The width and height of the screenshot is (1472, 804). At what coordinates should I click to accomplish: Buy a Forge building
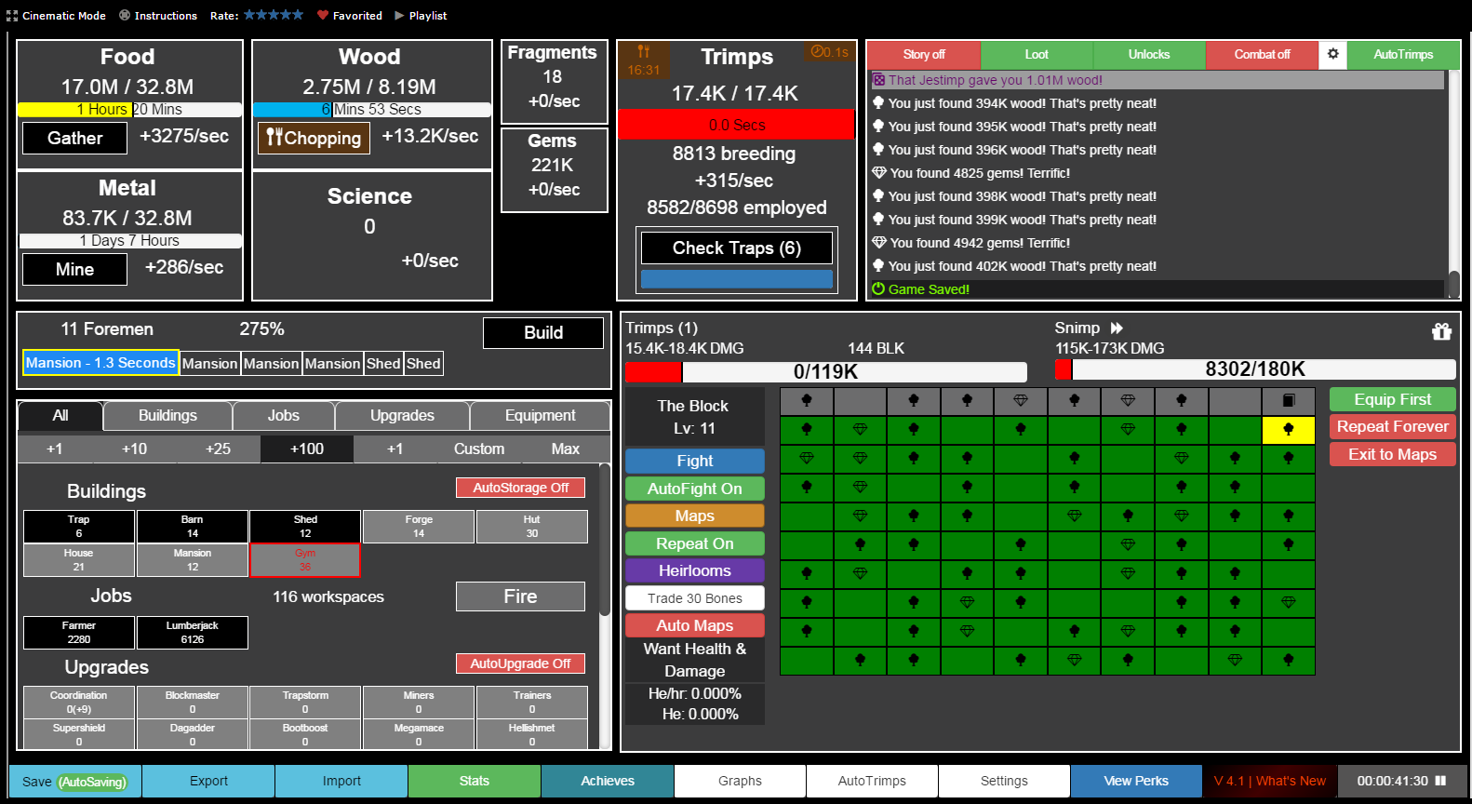point(419,527)
